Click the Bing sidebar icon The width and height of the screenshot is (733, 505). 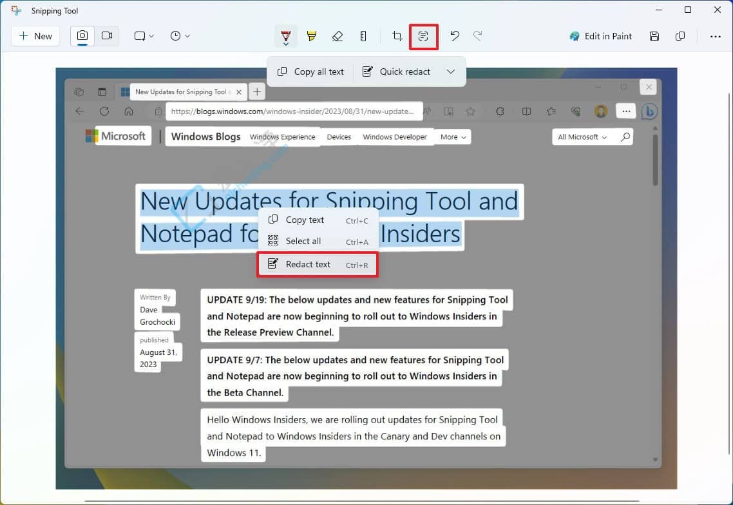coord(649,111)
